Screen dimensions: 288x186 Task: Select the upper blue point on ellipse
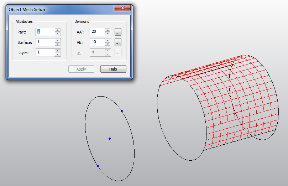tap(122, 111)
